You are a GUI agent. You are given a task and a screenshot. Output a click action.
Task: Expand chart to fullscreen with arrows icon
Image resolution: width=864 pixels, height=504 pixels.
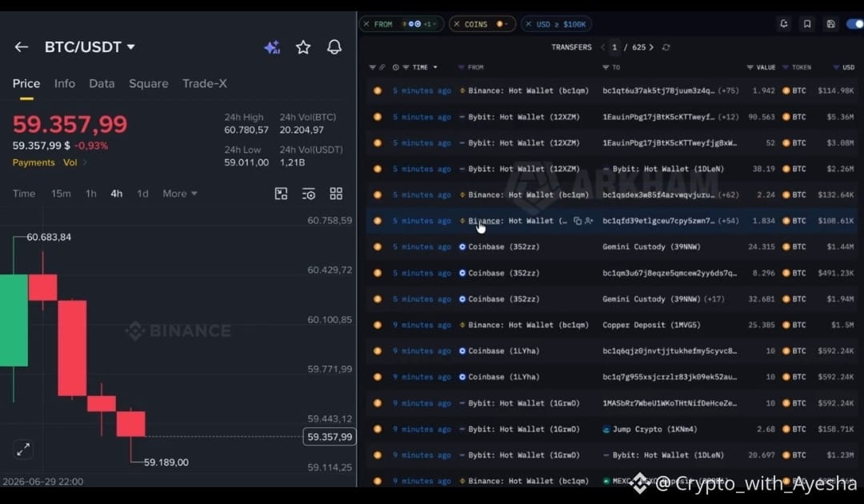coord(23,450)
